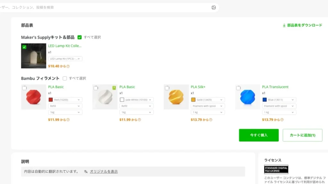
Task: Click the Standard Digital File License badge
Action: pos(276,169)
